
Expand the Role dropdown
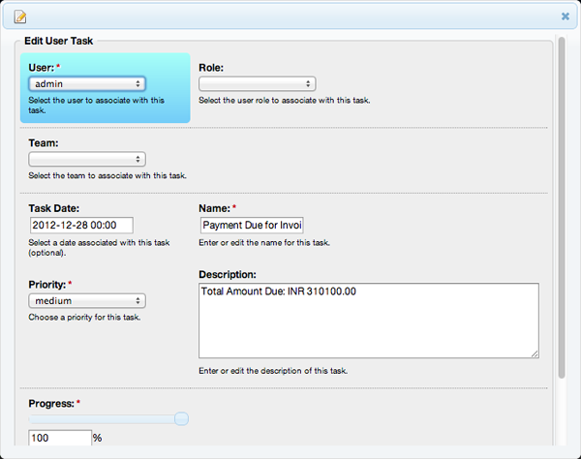[x=257, y=84]
